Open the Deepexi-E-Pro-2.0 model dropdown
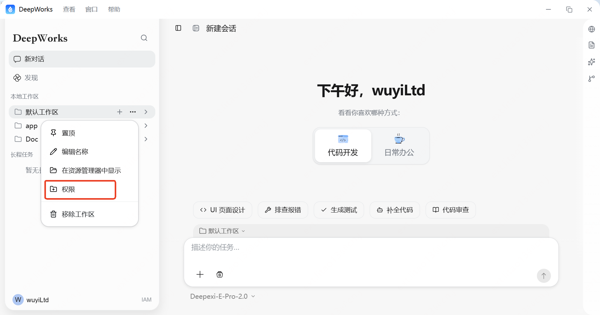600x315 pixels. click(222, 296)
